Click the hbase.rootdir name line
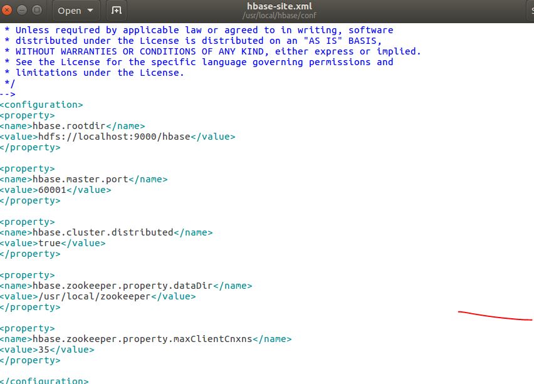 pos(73,126)
